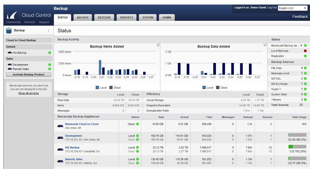310x169 pixels.
Task: Click the green status dot beside HQ Backup in sidebar
Action: [50, 53]
